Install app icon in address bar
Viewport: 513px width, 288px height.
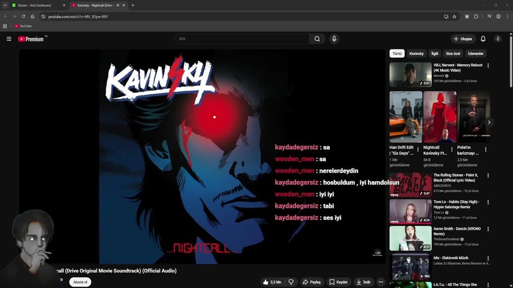coord(446,16)
